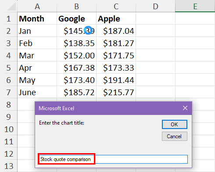Select Google's January price cell
Image resolution: width=215 pixels, height=172 pixels.
pos(77,31)
